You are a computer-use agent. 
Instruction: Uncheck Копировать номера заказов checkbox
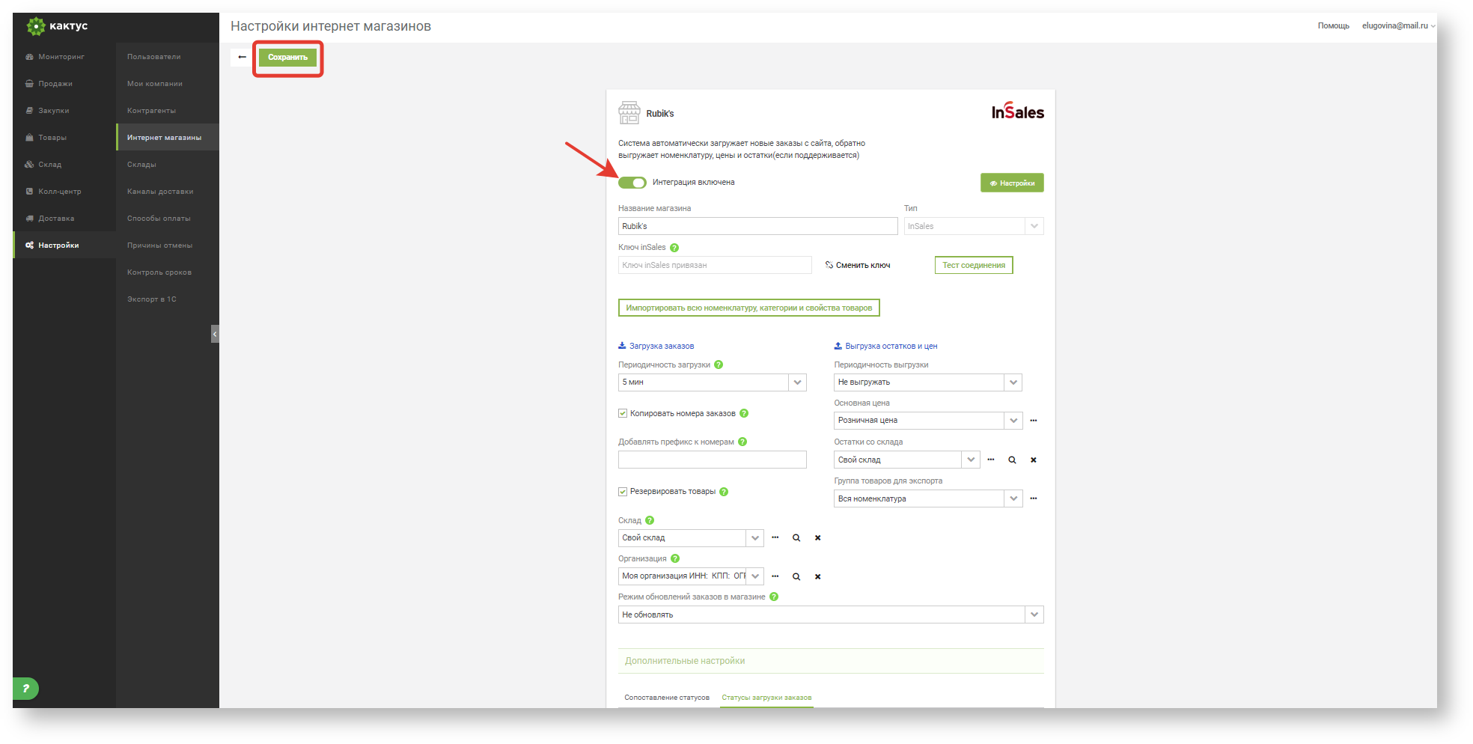tap(623, 413)
